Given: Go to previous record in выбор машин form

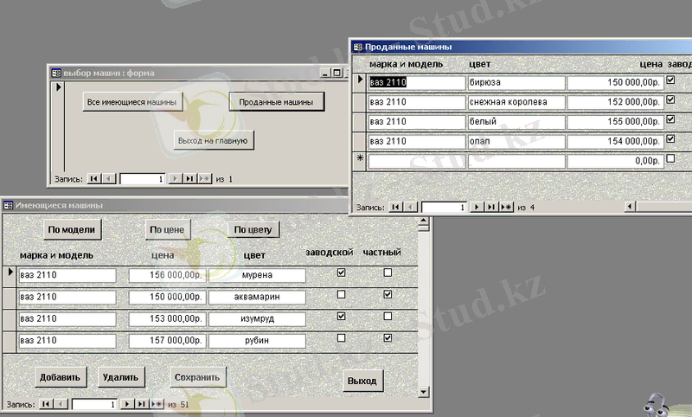Looking at the screenshot, I should tap(109, 179).
